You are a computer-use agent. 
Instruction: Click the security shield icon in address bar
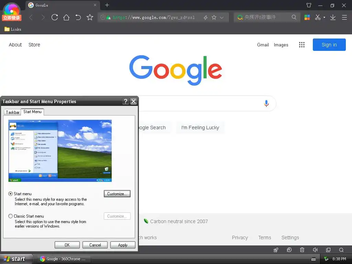pos(103,17)
